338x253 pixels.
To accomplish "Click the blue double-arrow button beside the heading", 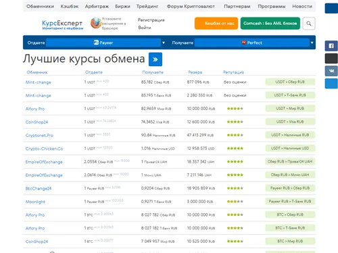I will click(x=155, y=59).
